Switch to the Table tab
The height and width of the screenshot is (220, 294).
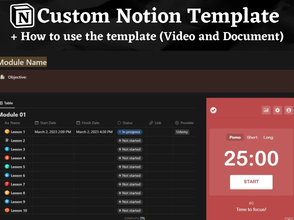8,103
